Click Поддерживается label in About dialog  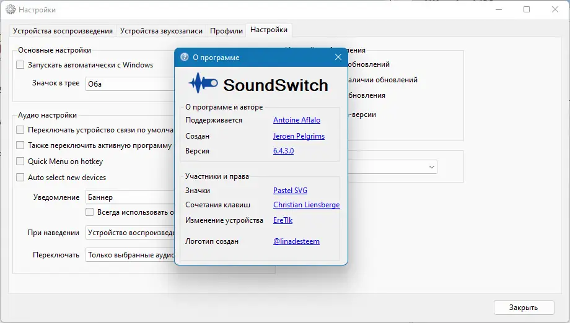click(213, 120)
